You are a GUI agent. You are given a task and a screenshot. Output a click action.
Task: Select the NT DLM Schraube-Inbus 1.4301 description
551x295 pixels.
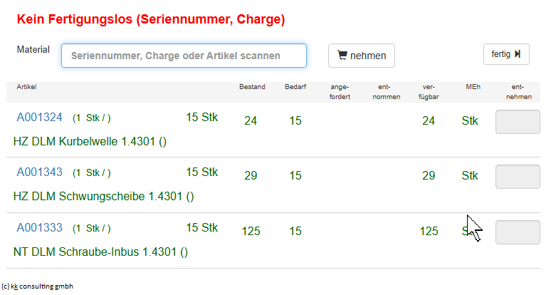coord(100,252)
